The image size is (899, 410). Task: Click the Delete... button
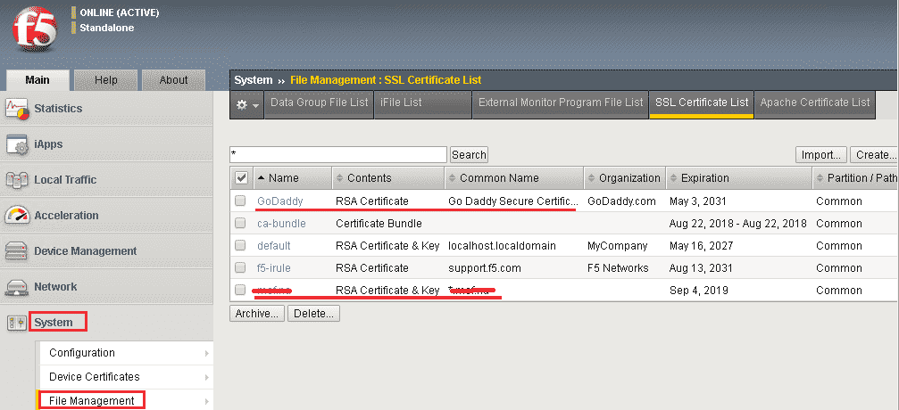[314, 314]
